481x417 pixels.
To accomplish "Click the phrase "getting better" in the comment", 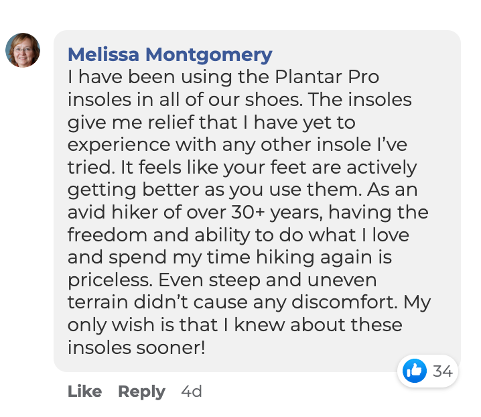I will (133, 190).
